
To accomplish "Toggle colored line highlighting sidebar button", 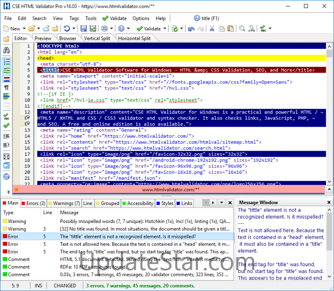I will 6,79.
